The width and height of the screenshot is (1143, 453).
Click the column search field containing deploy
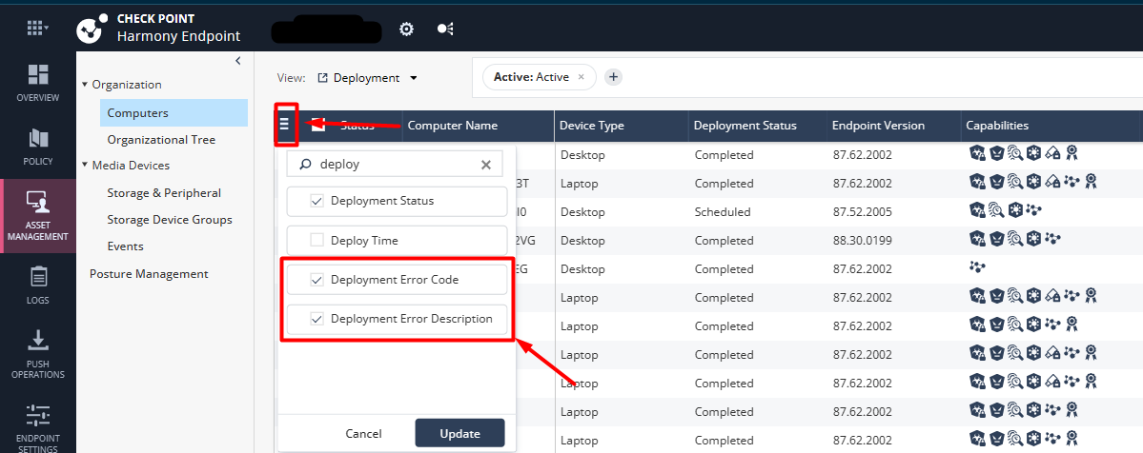[x=395, y=165]
